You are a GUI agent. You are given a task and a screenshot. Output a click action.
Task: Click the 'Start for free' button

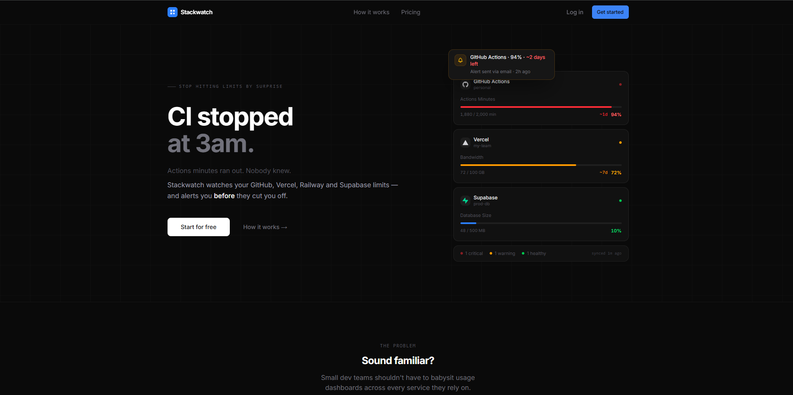(198, 227)
